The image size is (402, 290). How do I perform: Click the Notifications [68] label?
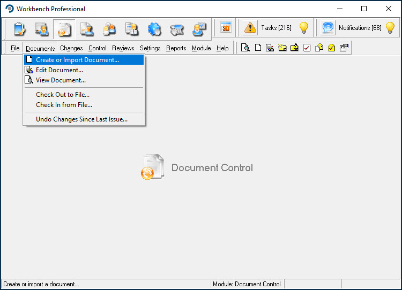click(360, 28)
